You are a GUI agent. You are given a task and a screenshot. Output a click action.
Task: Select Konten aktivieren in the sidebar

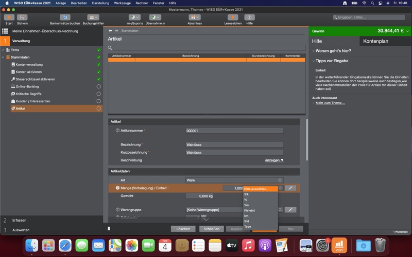coord(29,72)
